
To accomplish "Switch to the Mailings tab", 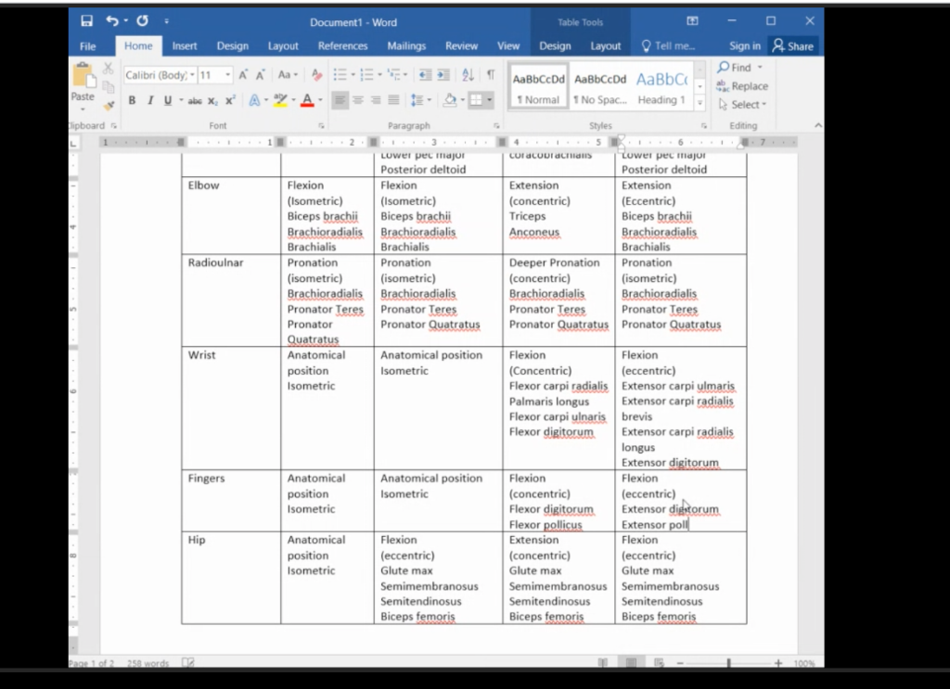I will click(406, 46).
